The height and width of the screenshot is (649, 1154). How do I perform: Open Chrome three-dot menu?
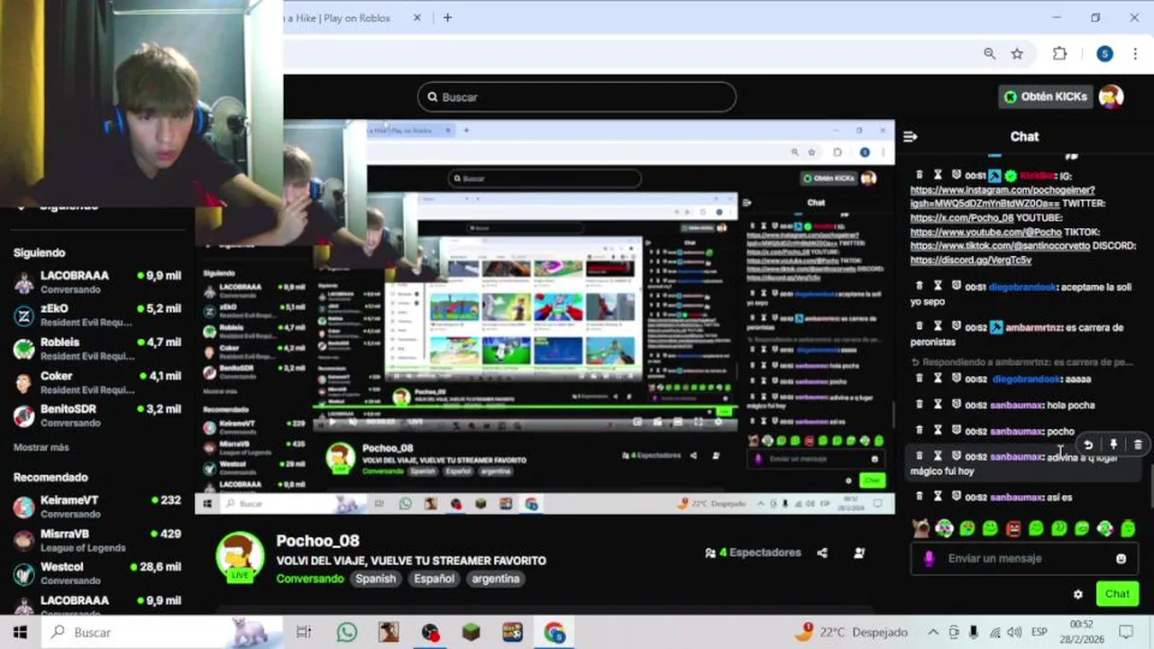coord(1134,54)
